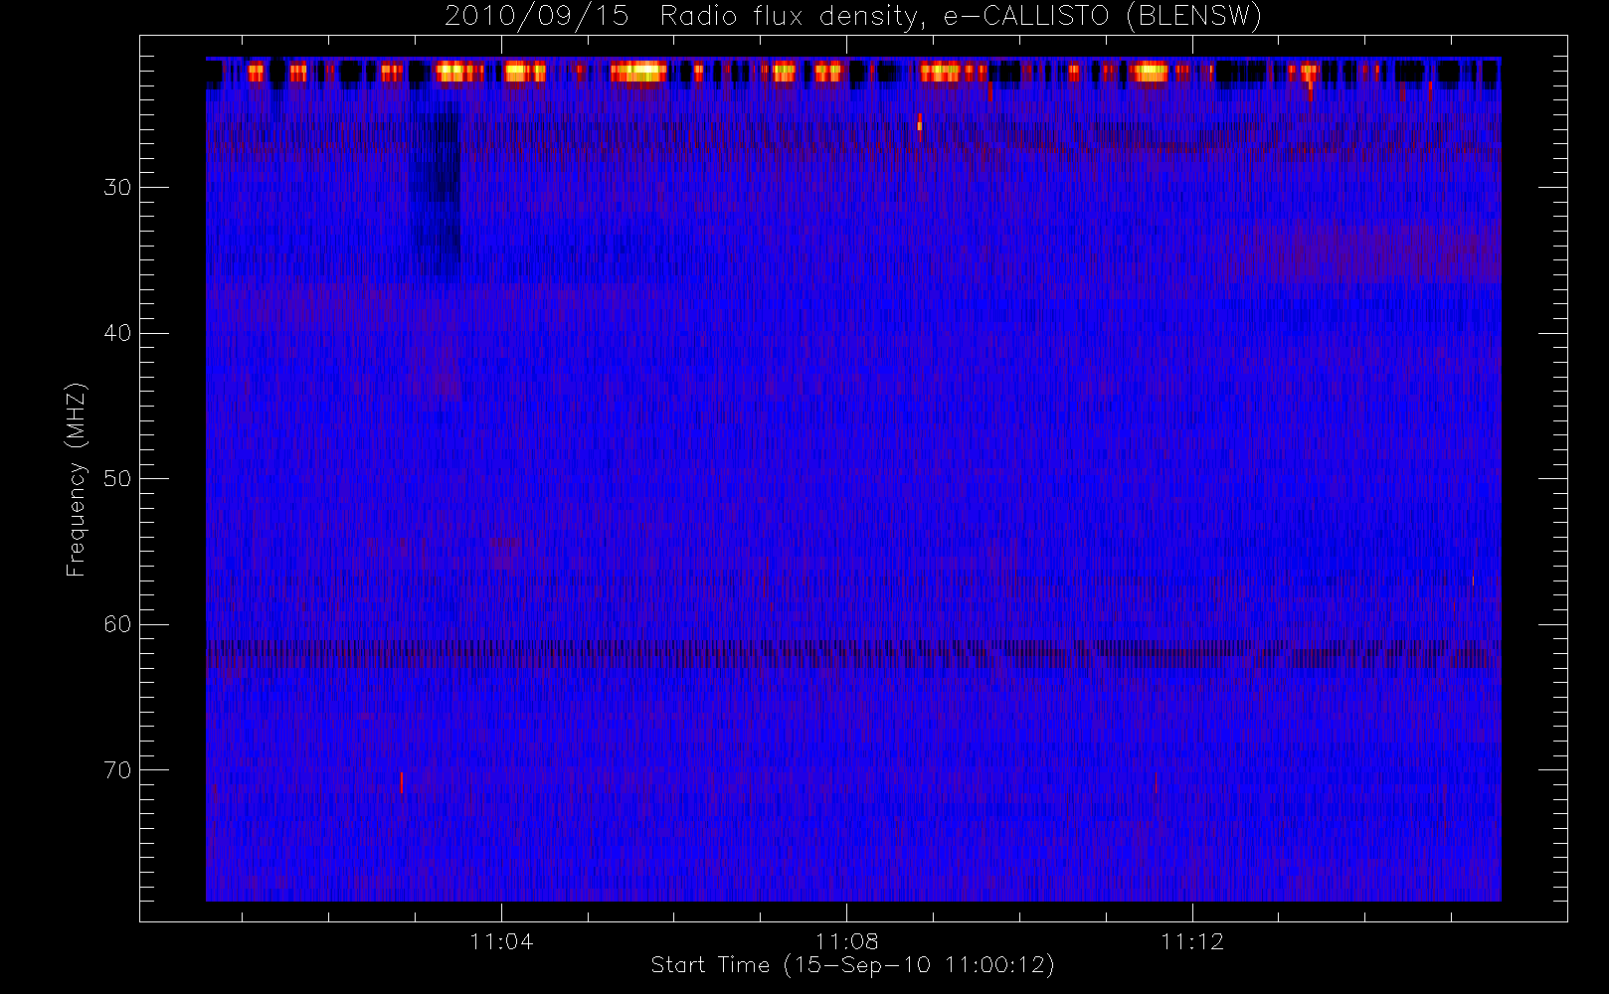Click the dark horizontal interference band near 62 MHz
This screenshot has height=994, width=1609.
pyautogui.click(x=853, y=653)
